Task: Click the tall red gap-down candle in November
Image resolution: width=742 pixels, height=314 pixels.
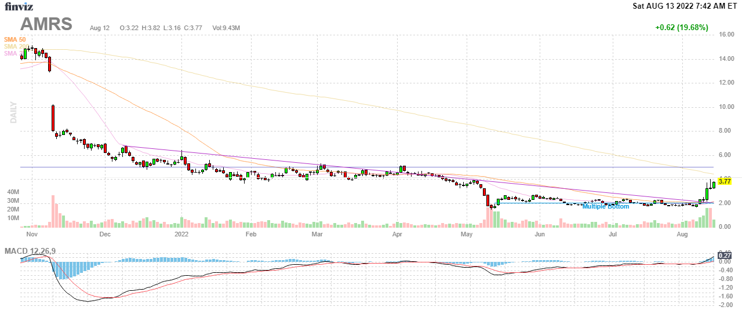Action: (x=53, y=118)
